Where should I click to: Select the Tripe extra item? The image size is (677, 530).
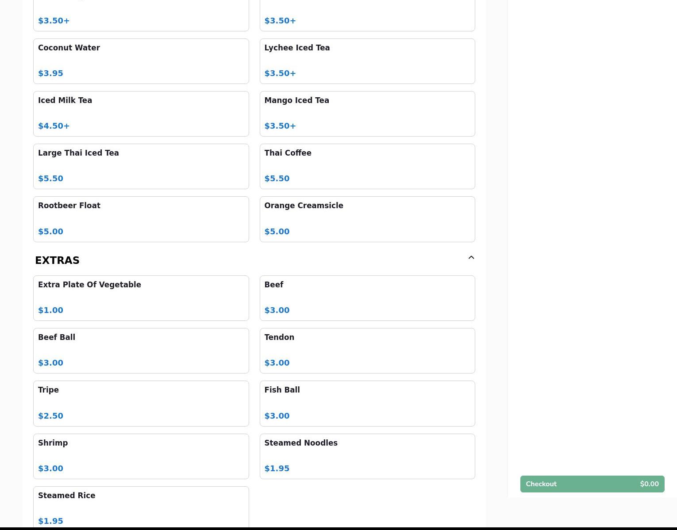click(141, 403)
